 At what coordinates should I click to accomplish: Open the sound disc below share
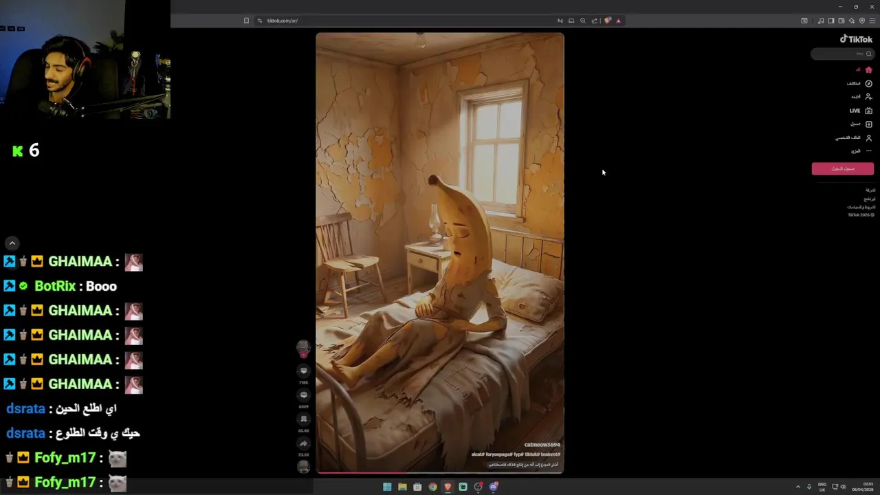click(303, 467)
